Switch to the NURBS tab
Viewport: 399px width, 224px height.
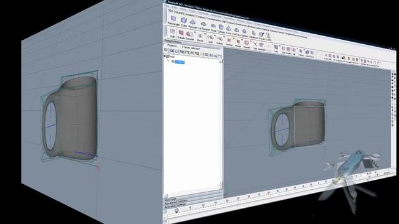tap(180, 12)
